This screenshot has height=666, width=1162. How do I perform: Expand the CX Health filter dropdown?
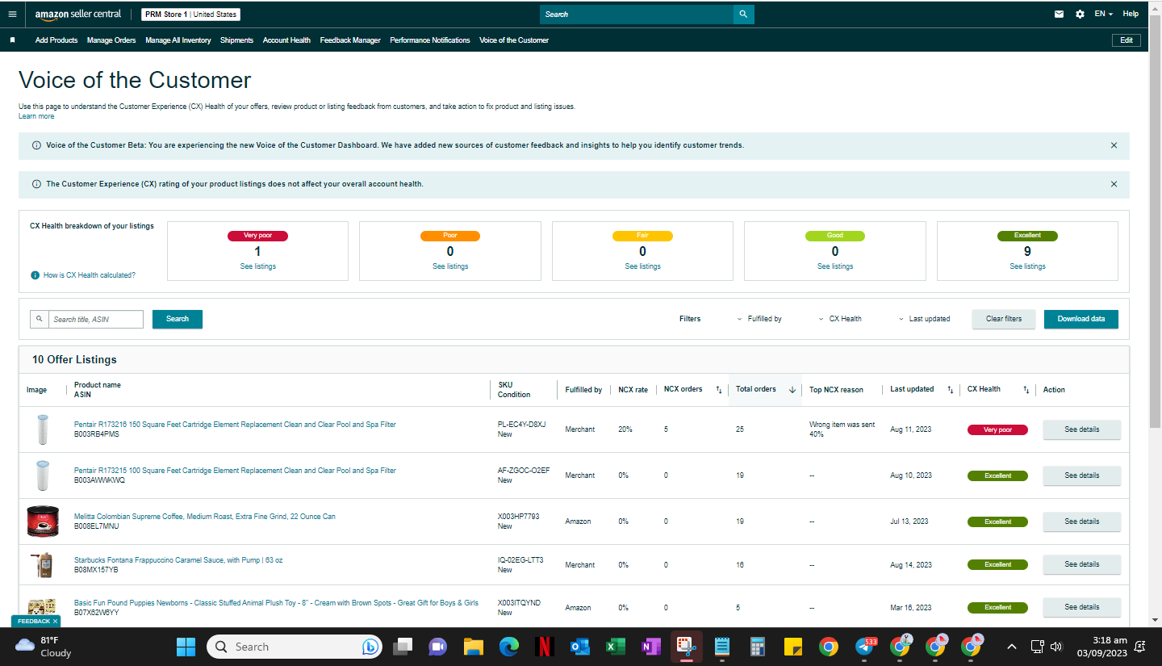pos(840,319)
